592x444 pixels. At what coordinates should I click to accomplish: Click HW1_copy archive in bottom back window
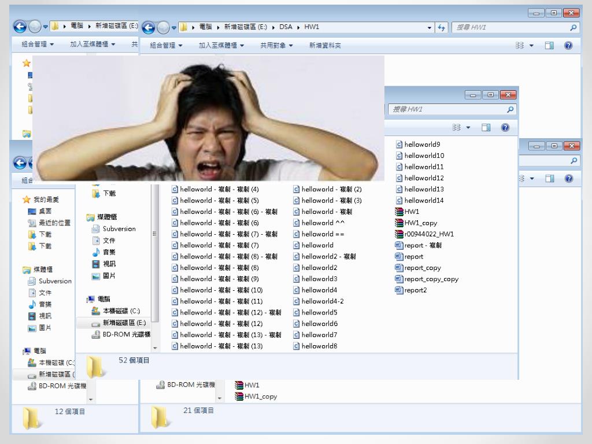pyautogui.click(x=256, y=397)
